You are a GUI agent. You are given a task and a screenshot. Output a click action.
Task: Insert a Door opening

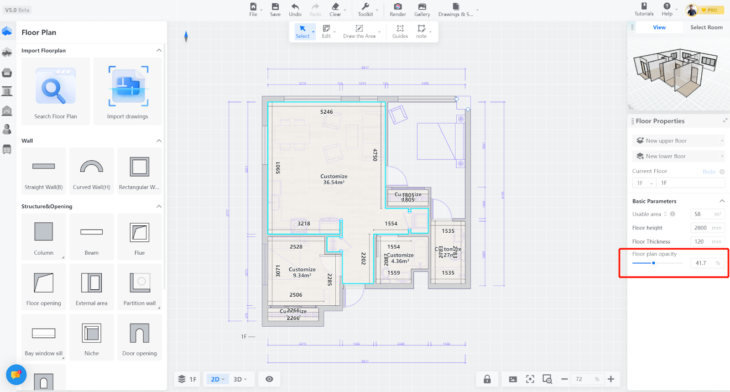139,337
